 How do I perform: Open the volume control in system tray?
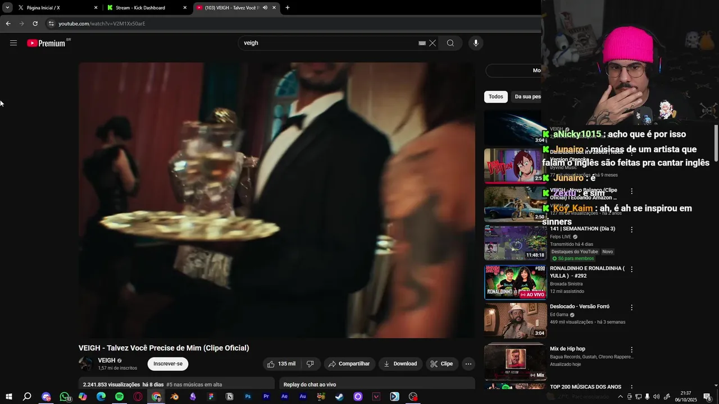point(656,397)
